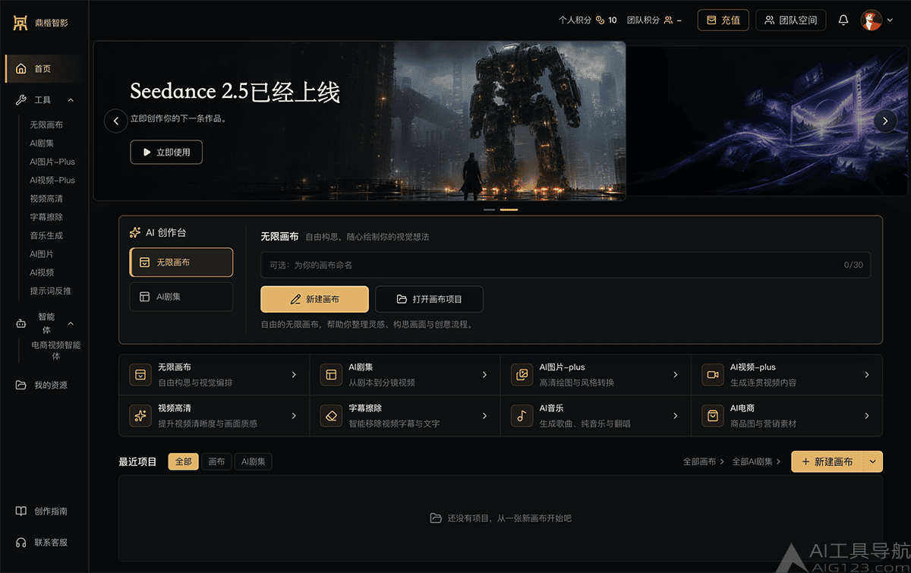Click the purple second banner thumbnail
The image size is (911, 573).
coord(768,121)
